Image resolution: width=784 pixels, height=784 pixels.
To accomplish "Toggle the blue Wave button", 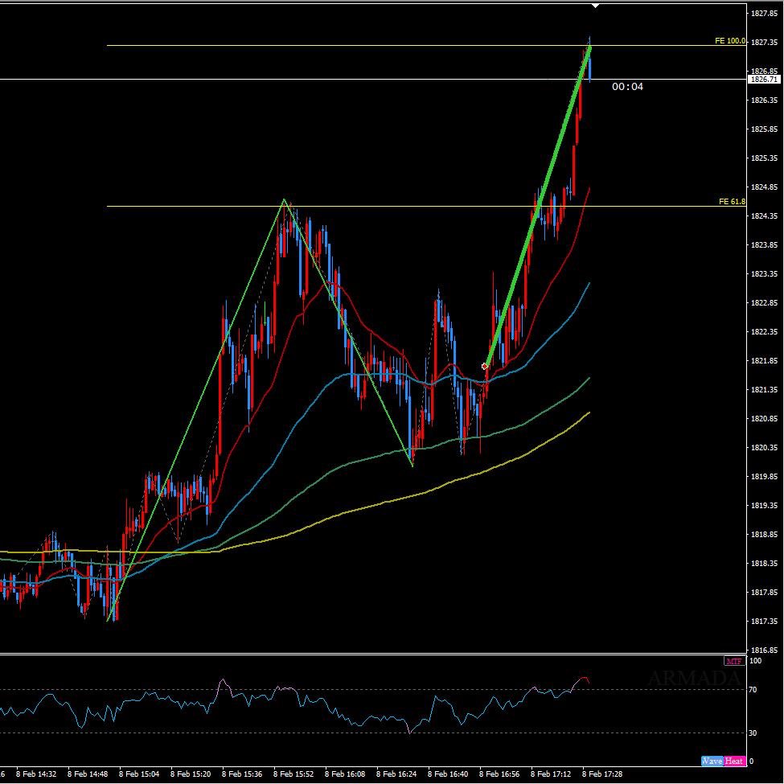I will 711,761.
